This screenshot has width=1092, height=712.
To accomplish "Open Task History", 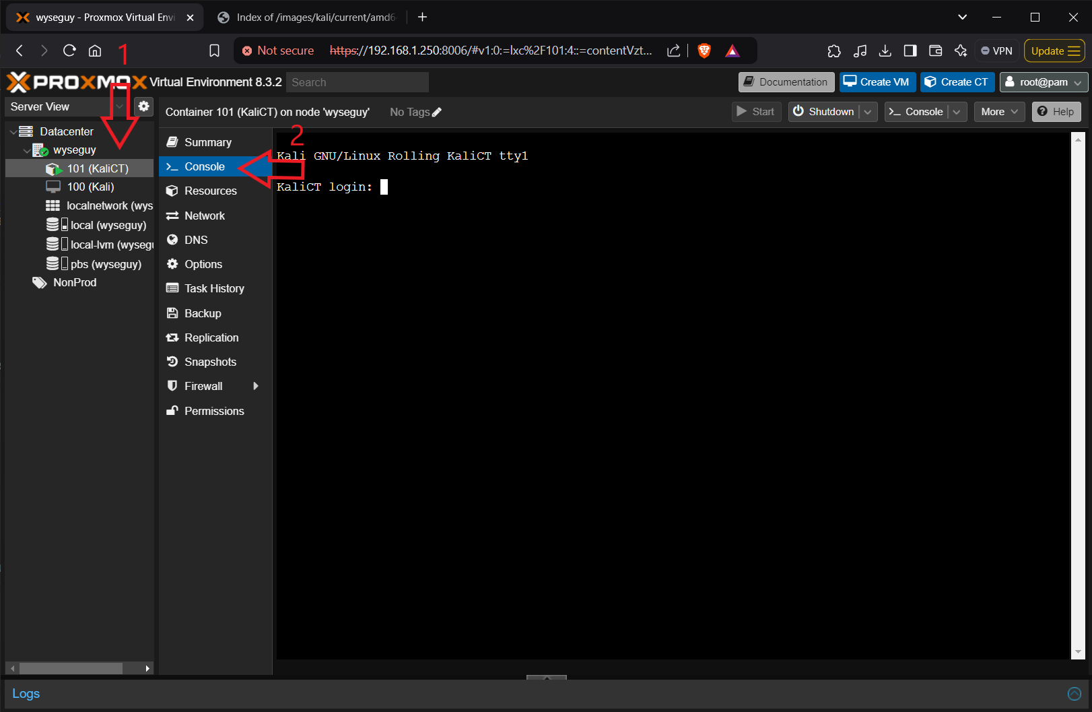I will click(215, 288).
